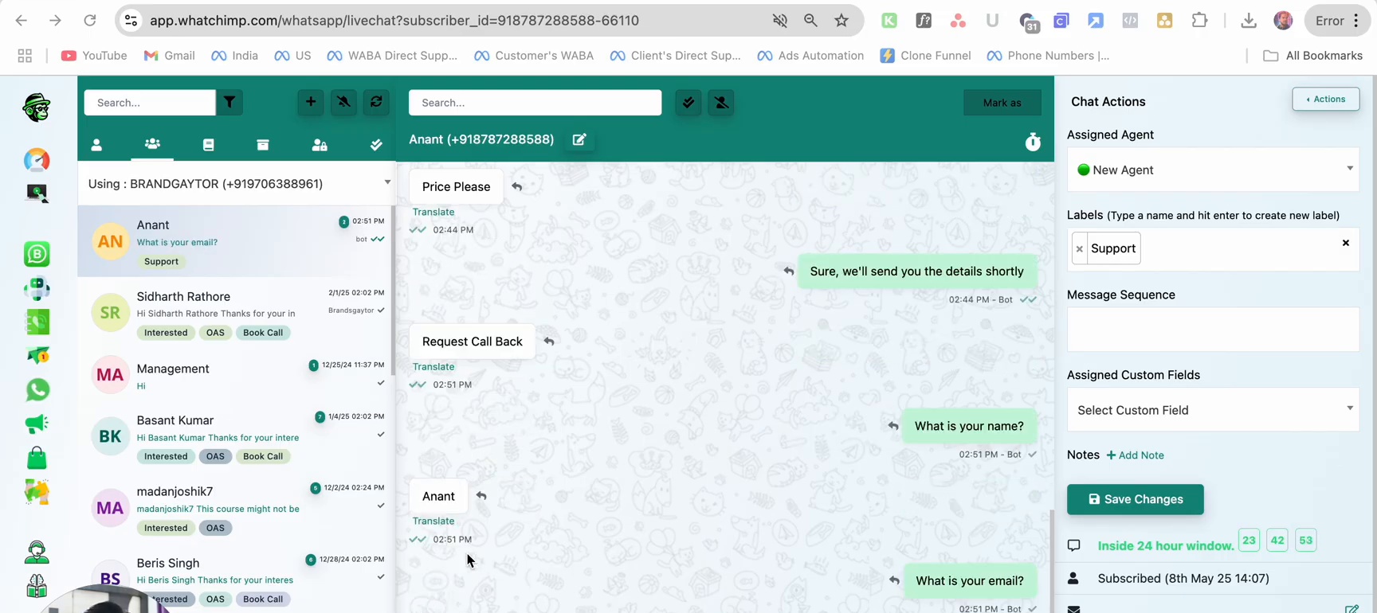Screen dimensions: 1377x613
Task: Expand the BRANDGAYTOR account selector
Action: click(237, 184)
